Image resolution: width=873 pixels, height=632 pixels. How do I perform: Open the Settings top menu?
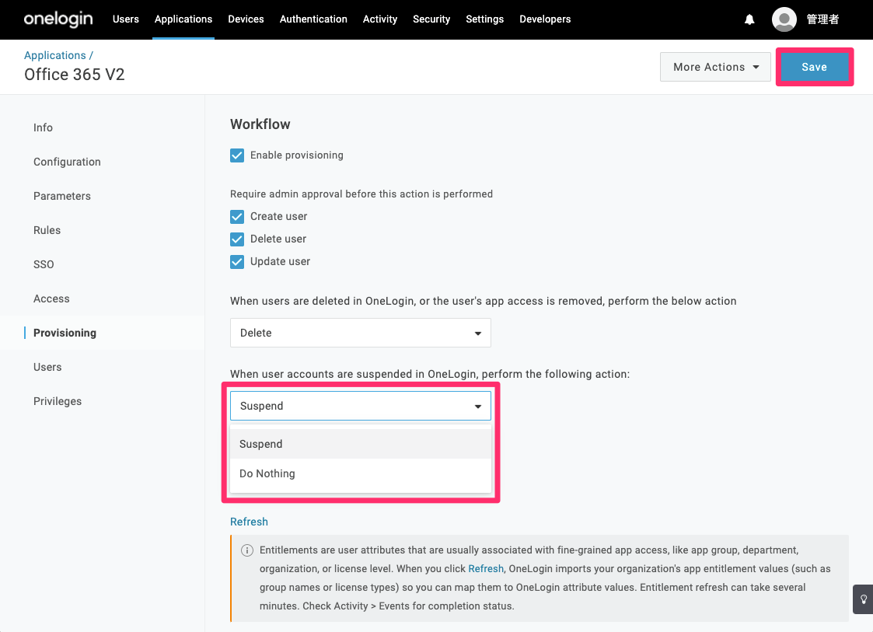pos(484,19)
